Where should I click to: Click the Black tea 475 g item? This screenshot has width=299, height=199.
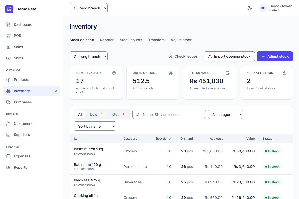coord(87,180)
